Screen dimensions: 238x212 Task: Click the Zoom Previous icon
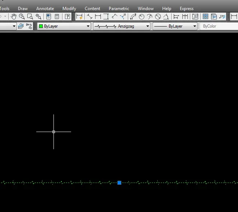point(38,17)
